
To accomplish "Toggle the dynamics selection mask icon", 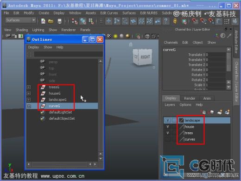I will click(x=149, y=21).
